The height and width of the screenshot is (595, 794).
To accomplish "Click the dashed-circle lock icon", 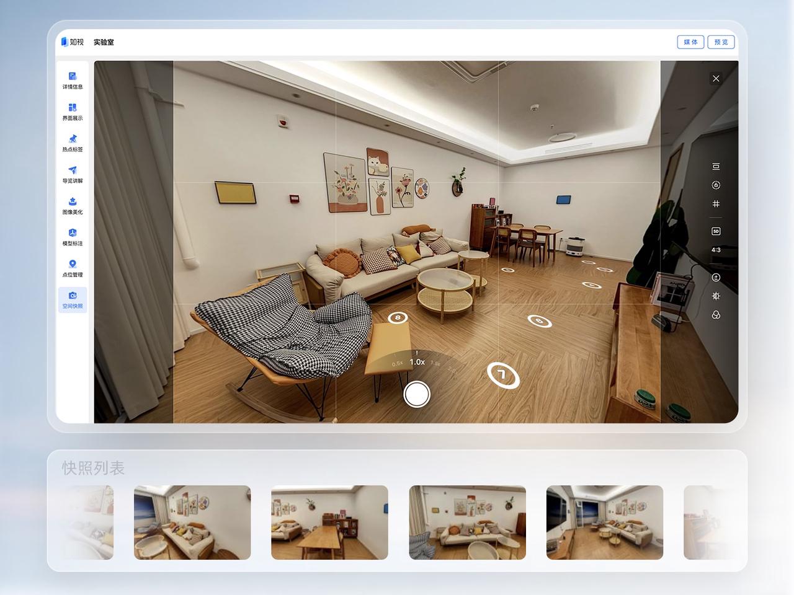I will tap(716, 185).
